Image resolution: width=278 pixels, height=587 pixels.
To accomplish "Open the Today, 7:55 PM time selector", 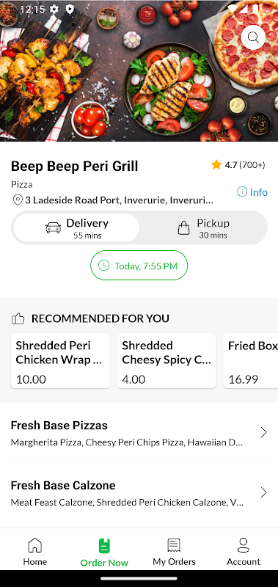I will tap(139, 266).
